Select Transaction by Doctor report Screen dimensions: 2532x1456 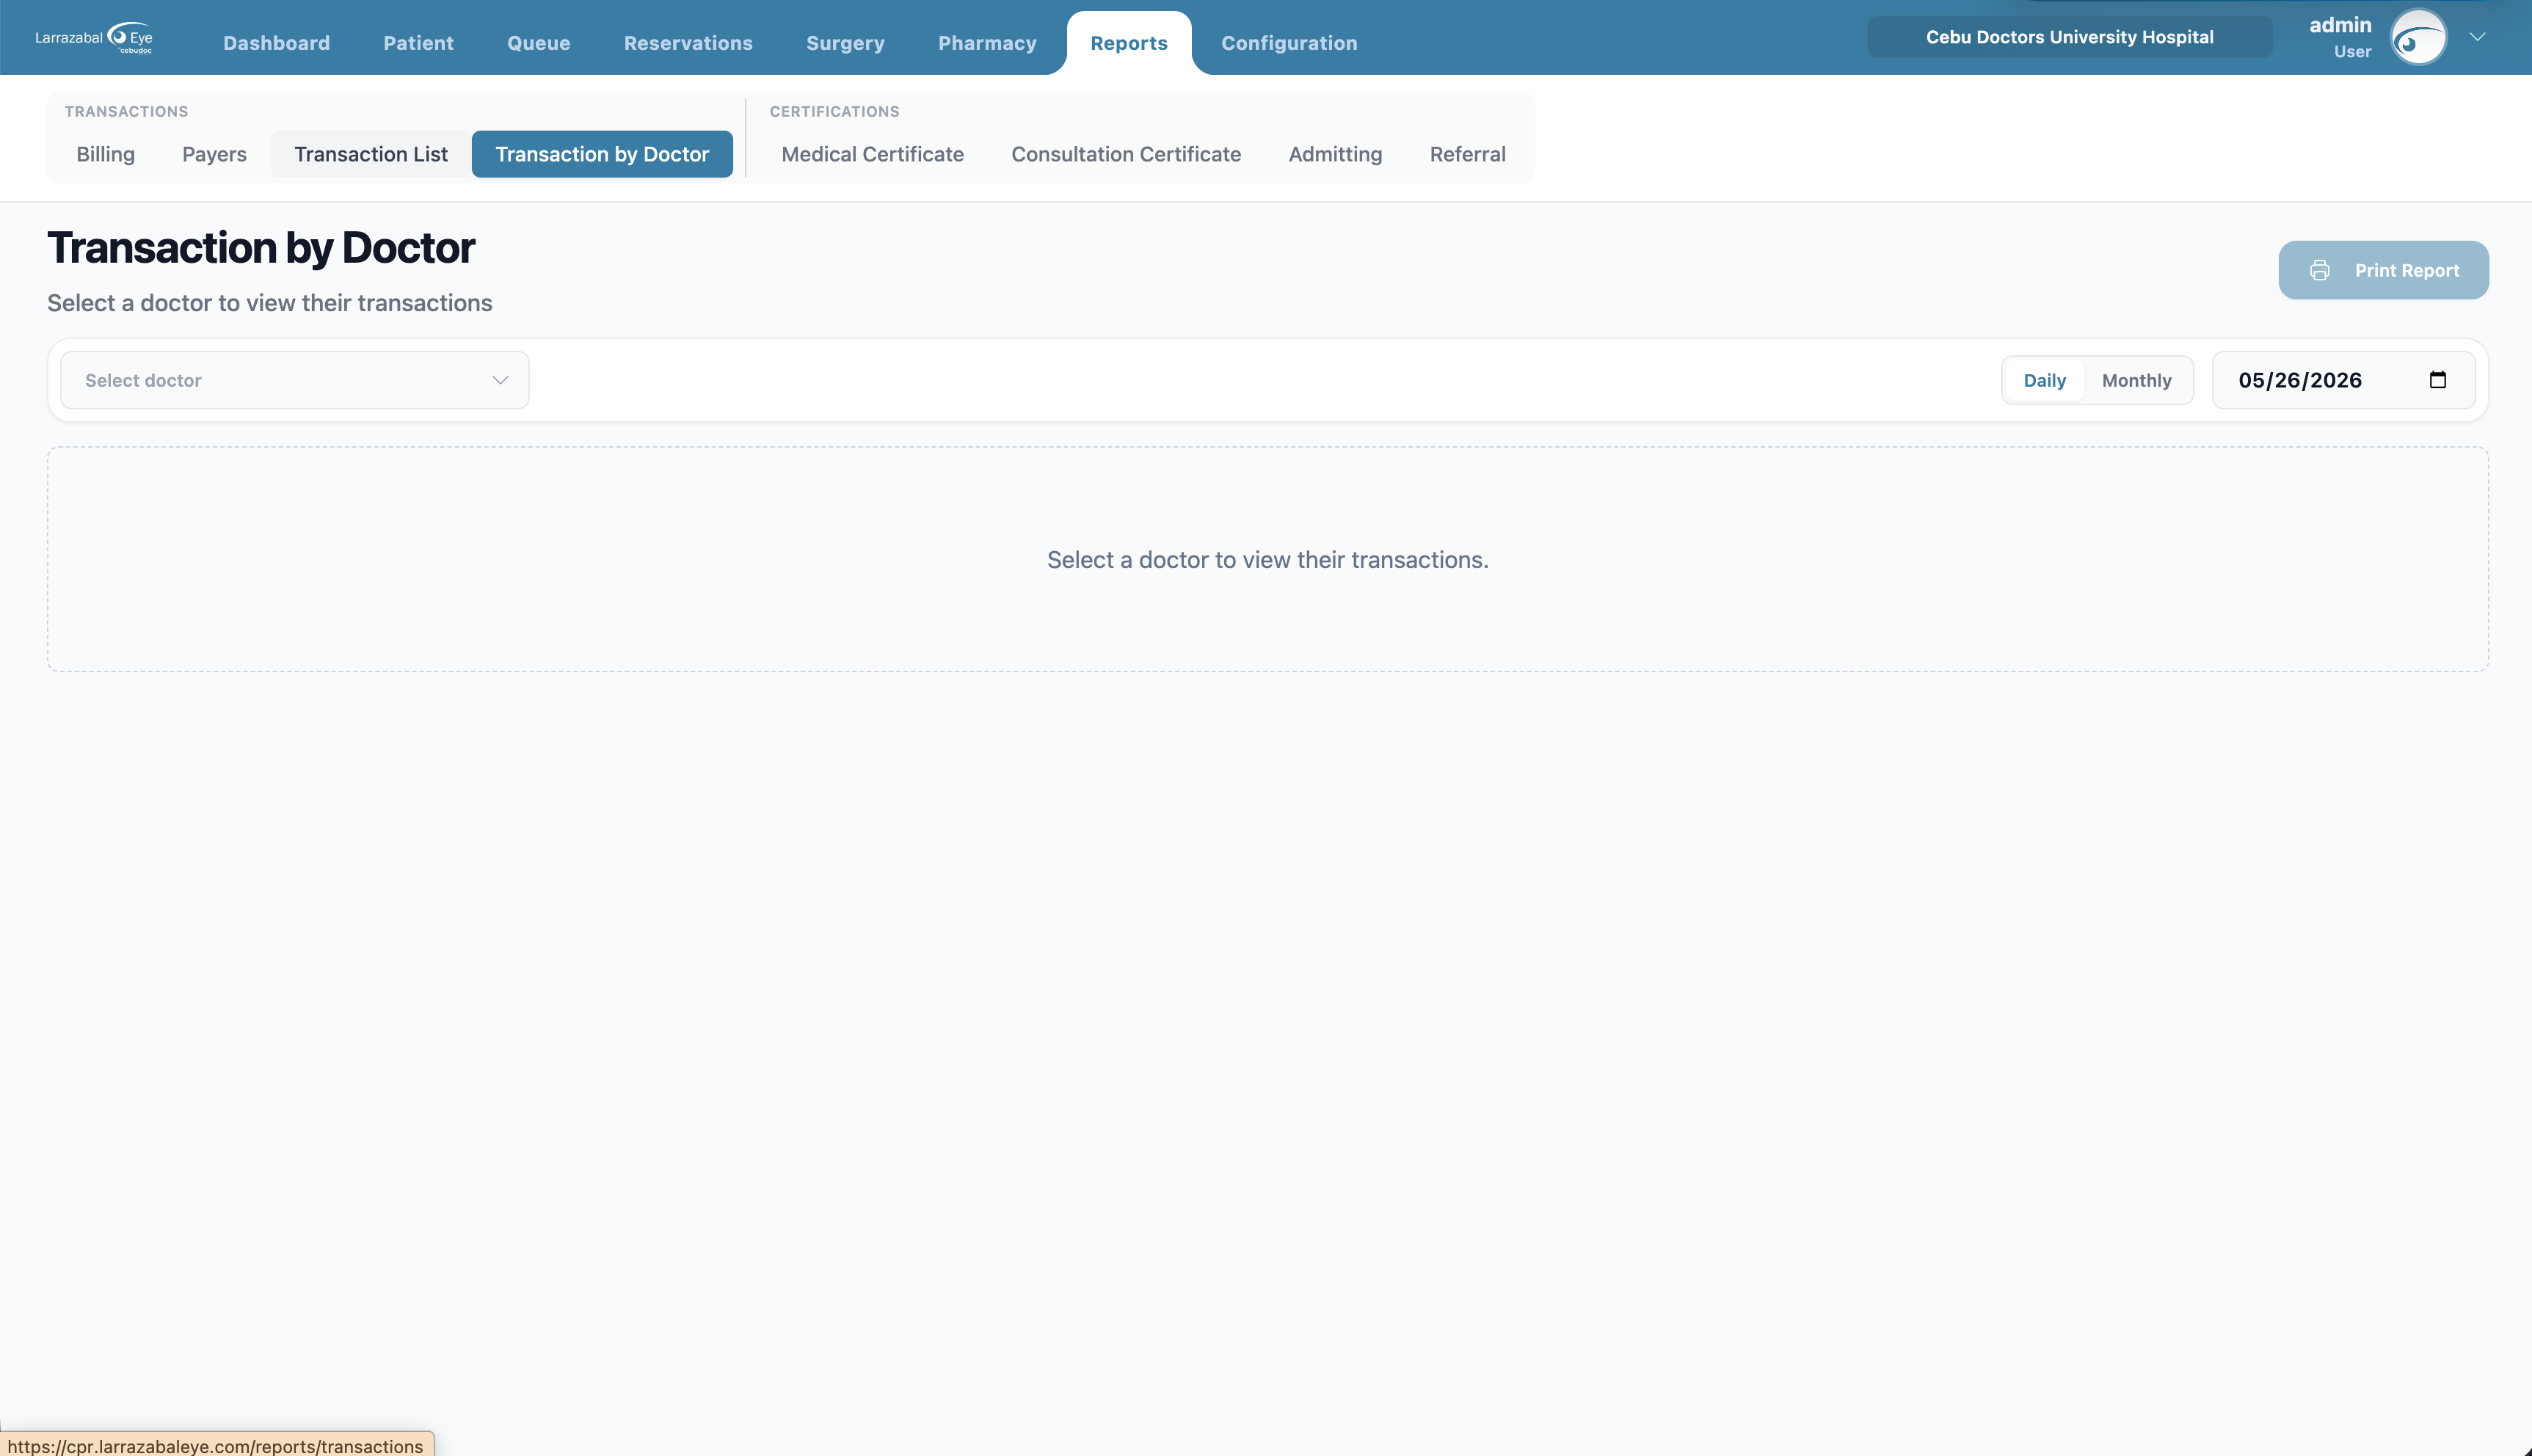(602, 154)
